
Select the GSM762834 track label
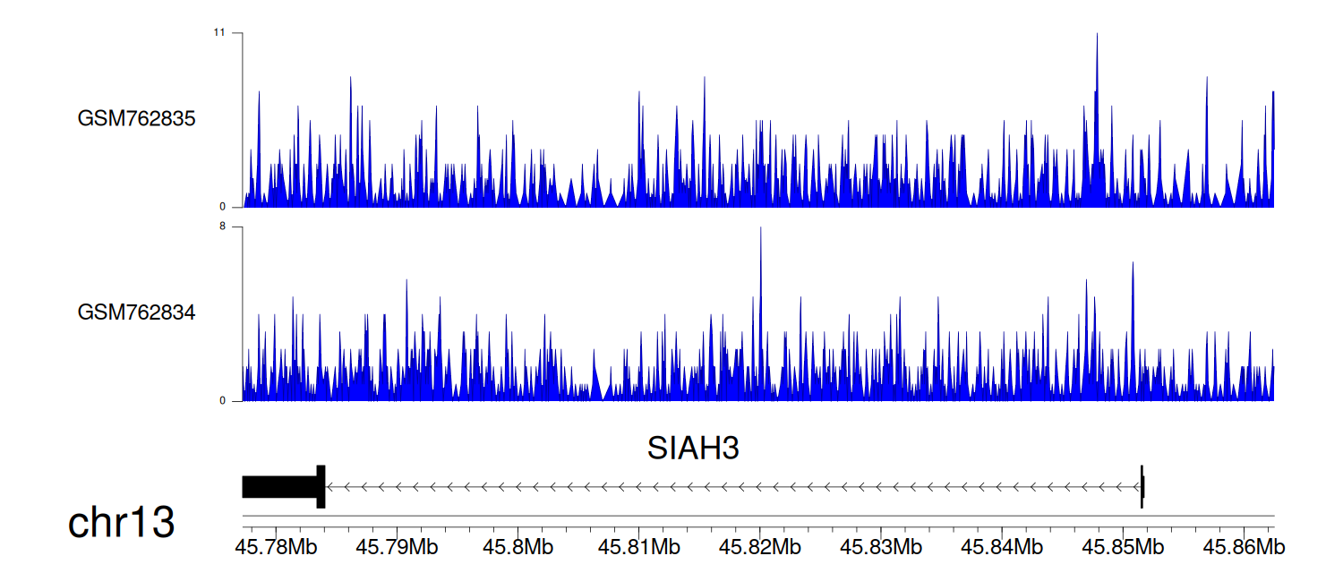136,313
